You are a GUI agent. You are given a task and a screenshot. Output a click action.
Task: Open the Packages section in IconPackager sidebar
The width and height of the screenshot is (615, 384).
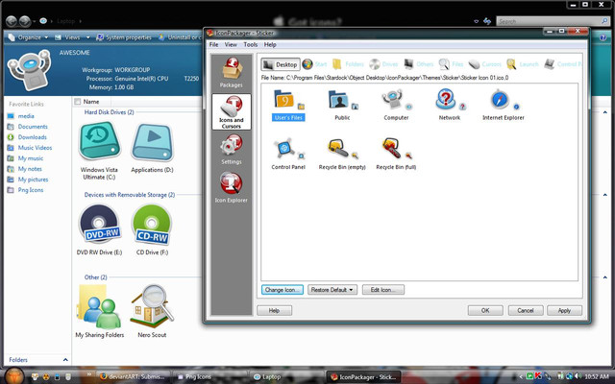[x=231, y=73]
